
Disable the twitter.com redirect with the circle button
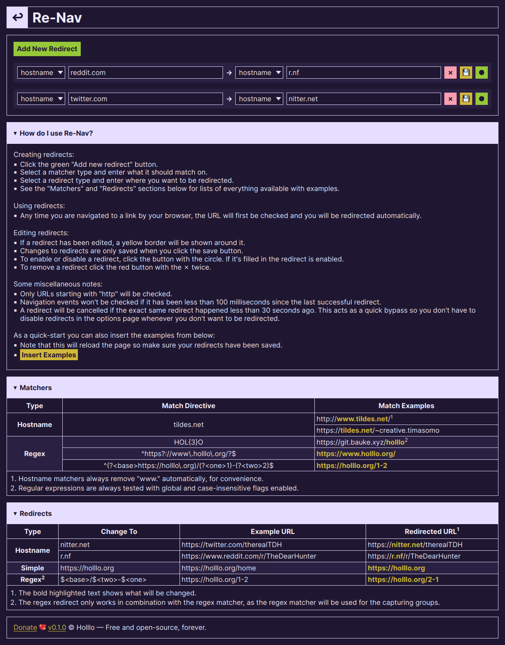482,99
